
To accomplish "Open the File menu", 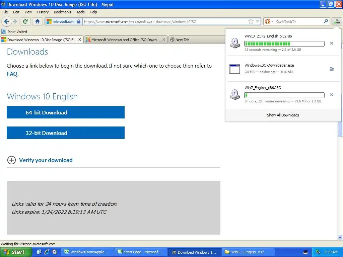I will [x=5, y=12].
